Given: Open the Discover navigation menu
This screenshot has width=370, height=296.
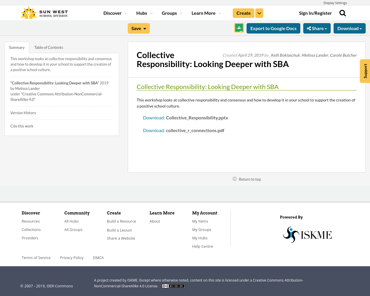Looking at the screenshot, I should tap(115, 13).
